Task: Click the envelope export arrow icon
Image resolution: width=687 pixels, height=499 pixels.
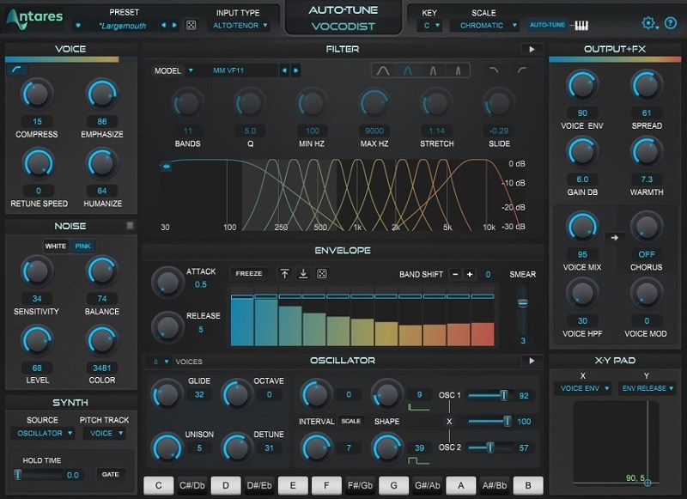Action: (x=303, y=272)
